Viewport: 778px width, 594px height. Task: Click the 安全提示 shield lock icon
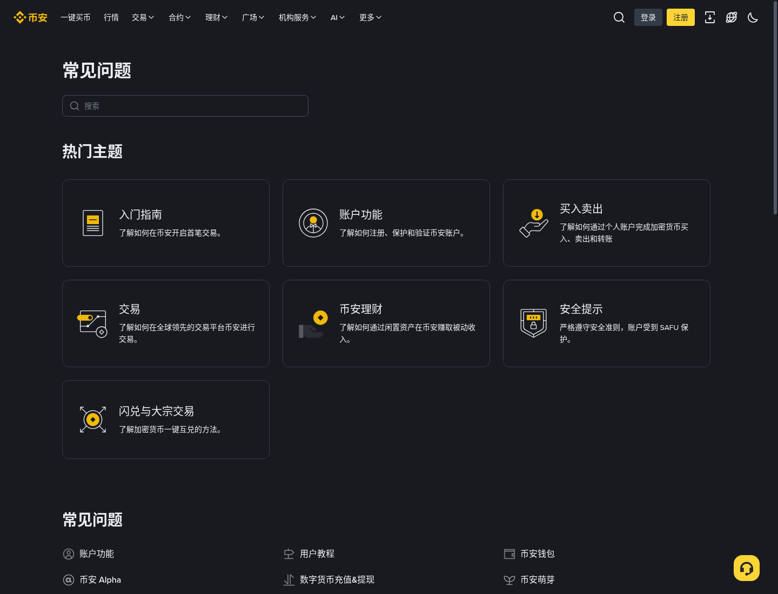point(534,323)
